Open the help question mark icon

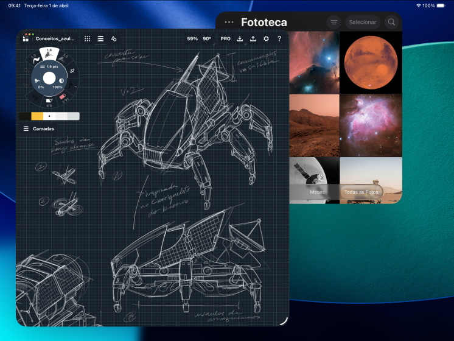coord(279,38)
